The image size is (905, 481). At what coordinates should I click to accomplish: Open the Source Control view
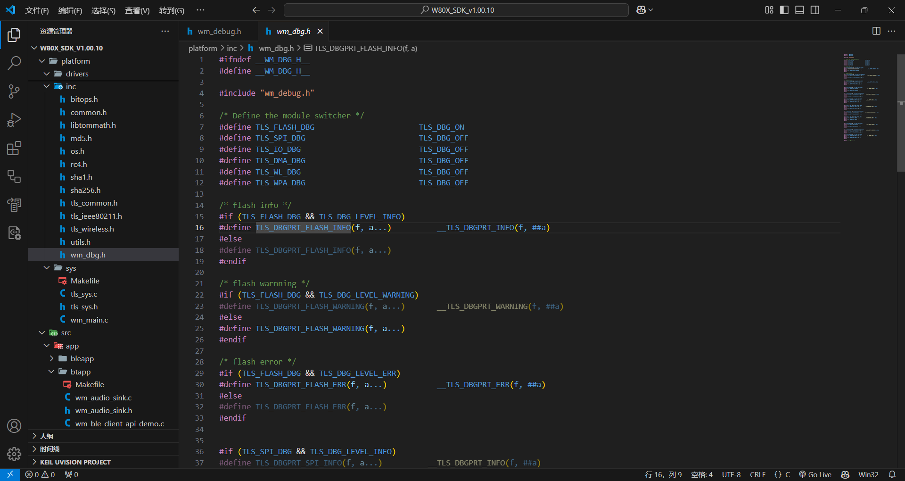(14, 91)
